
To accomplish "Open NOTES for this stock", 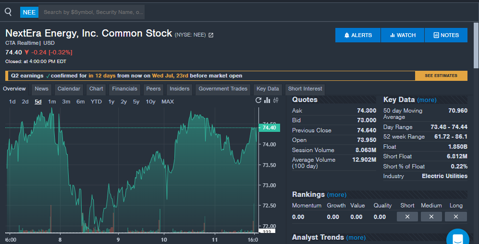I will coord(446,35).
